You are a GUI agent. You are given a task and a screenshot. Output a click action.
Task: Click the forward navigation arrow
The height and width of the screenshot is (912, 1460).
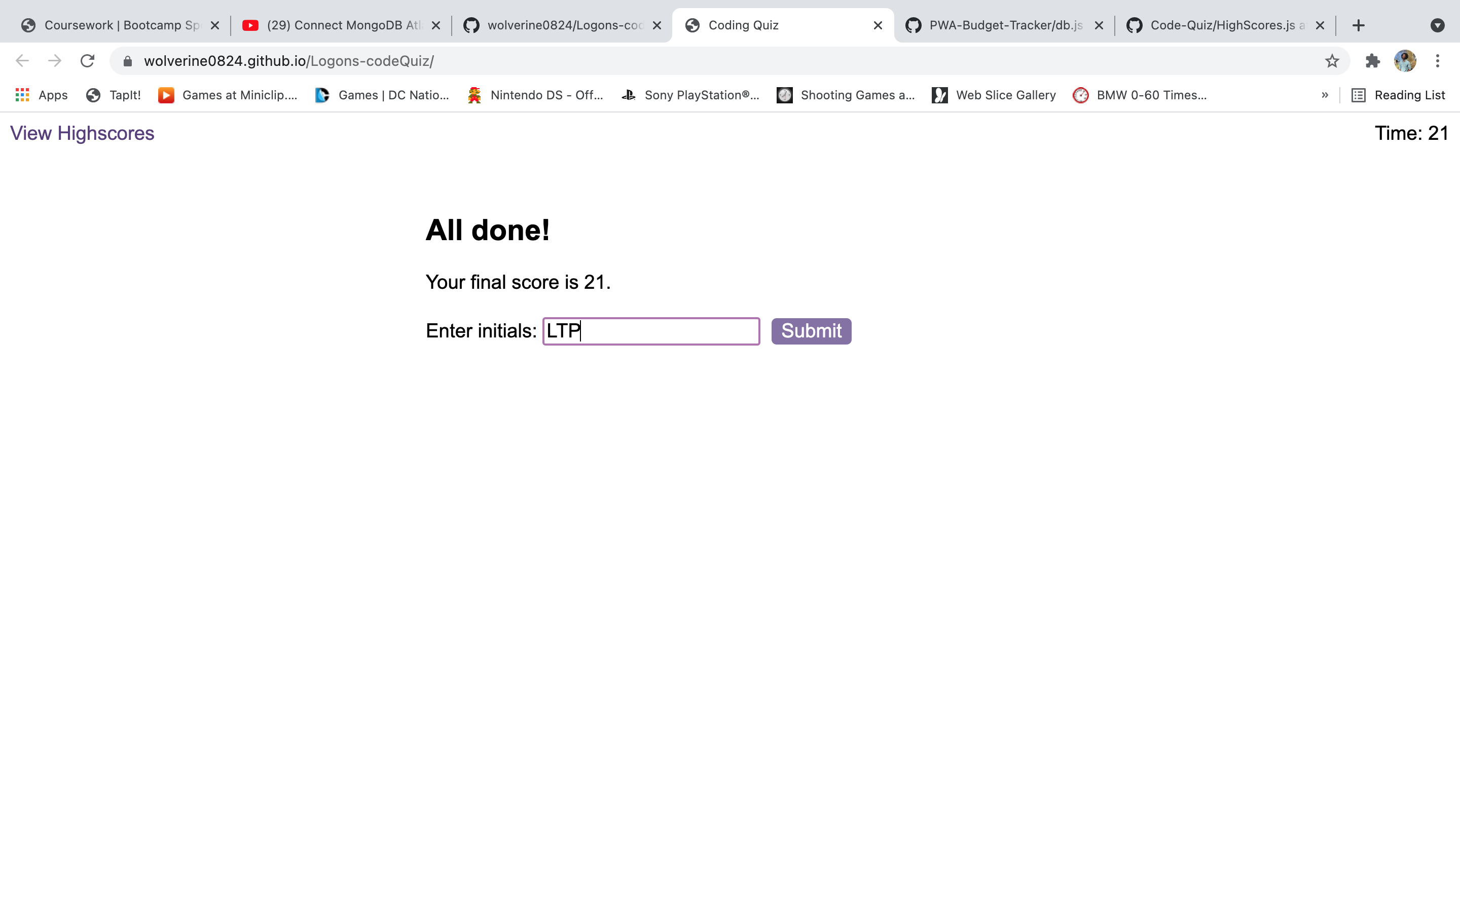pos(54,60)
